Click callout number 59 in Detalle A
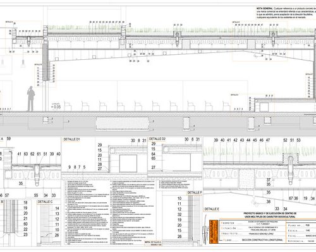The width and height of the screenshot is (316, 252). pos(9,139)
